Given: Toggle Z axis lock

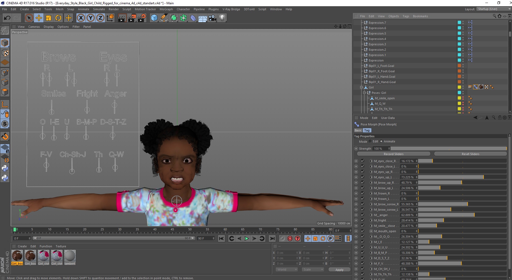Looking at the screenshot, I should point(100,18).
